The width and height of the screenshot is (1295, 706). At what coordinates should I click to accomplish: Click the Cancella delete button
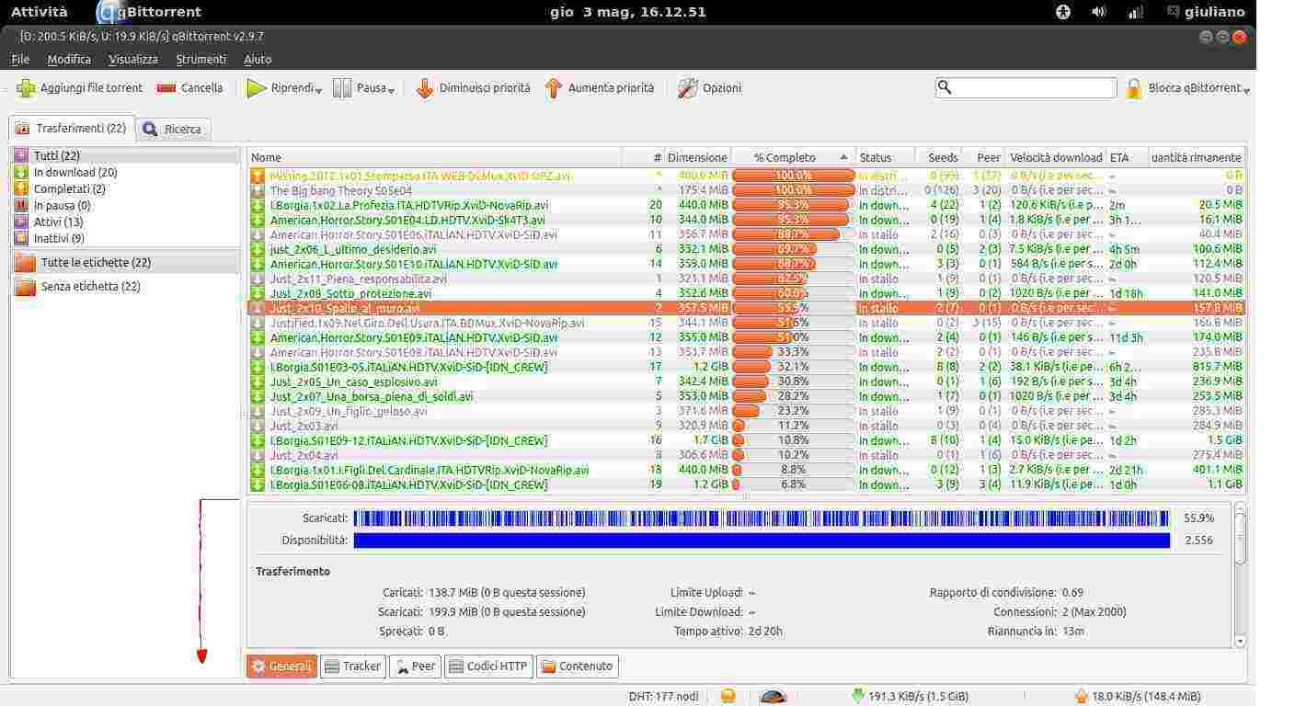189,88
